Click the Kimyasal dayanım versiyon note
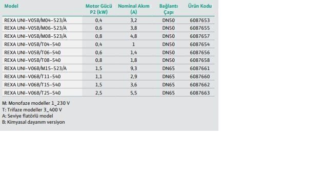This screenshot has height=185, width=326. pos(33,122)
